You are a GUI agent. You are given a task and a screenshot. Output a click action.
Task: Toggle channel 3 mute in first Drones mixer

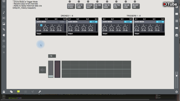[x=55, y=25]
